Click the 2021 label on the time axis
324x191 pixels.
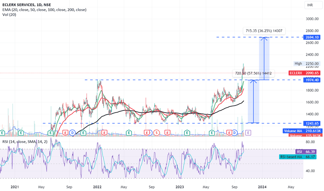click(x=15, y=187)
